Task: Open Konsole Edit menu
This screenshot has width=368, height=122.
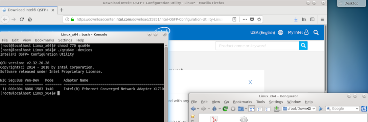Action: click(15, 40)
